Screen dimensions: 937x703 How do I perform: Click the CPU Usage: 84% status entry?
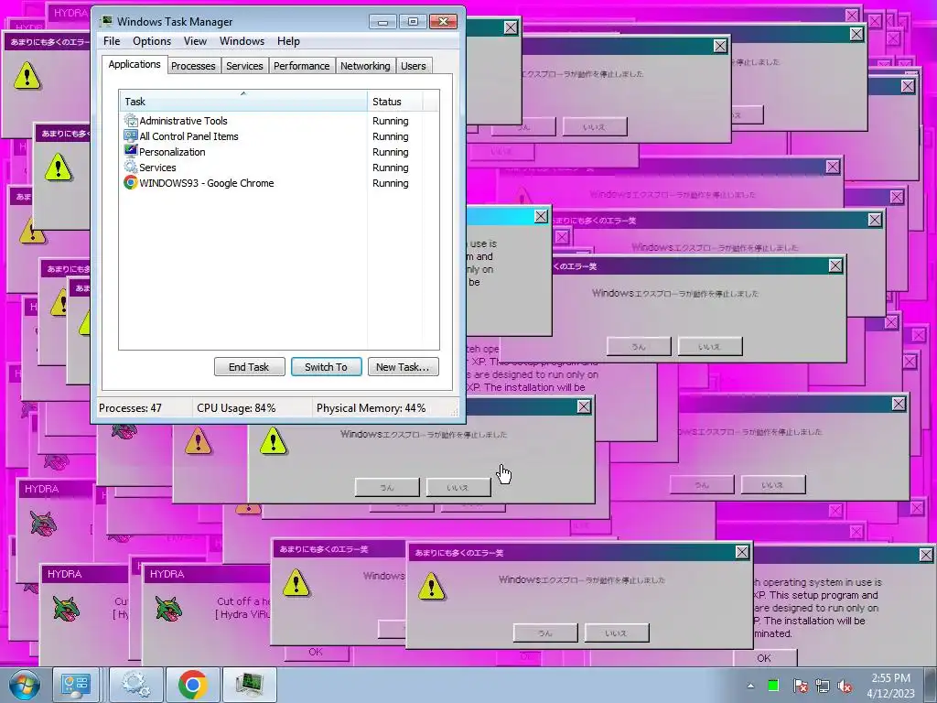click(236, 408)
